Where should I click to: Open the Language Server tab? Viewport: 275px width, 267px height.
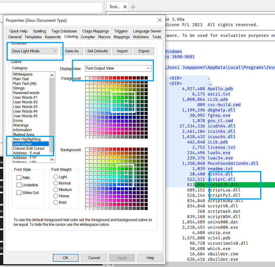pos(147,31)
